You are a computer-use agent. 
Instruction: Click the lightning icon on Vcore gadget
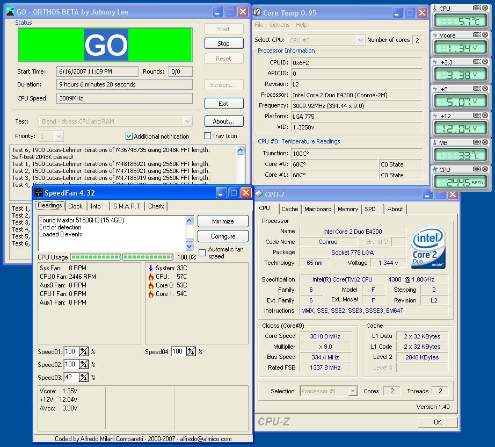pos(435,35)
